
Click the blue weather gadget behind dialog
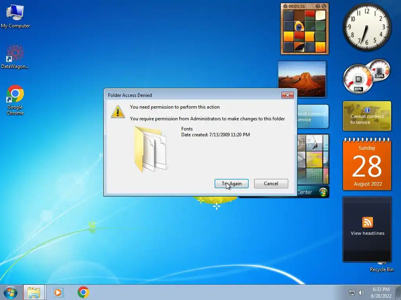(313, 116)
